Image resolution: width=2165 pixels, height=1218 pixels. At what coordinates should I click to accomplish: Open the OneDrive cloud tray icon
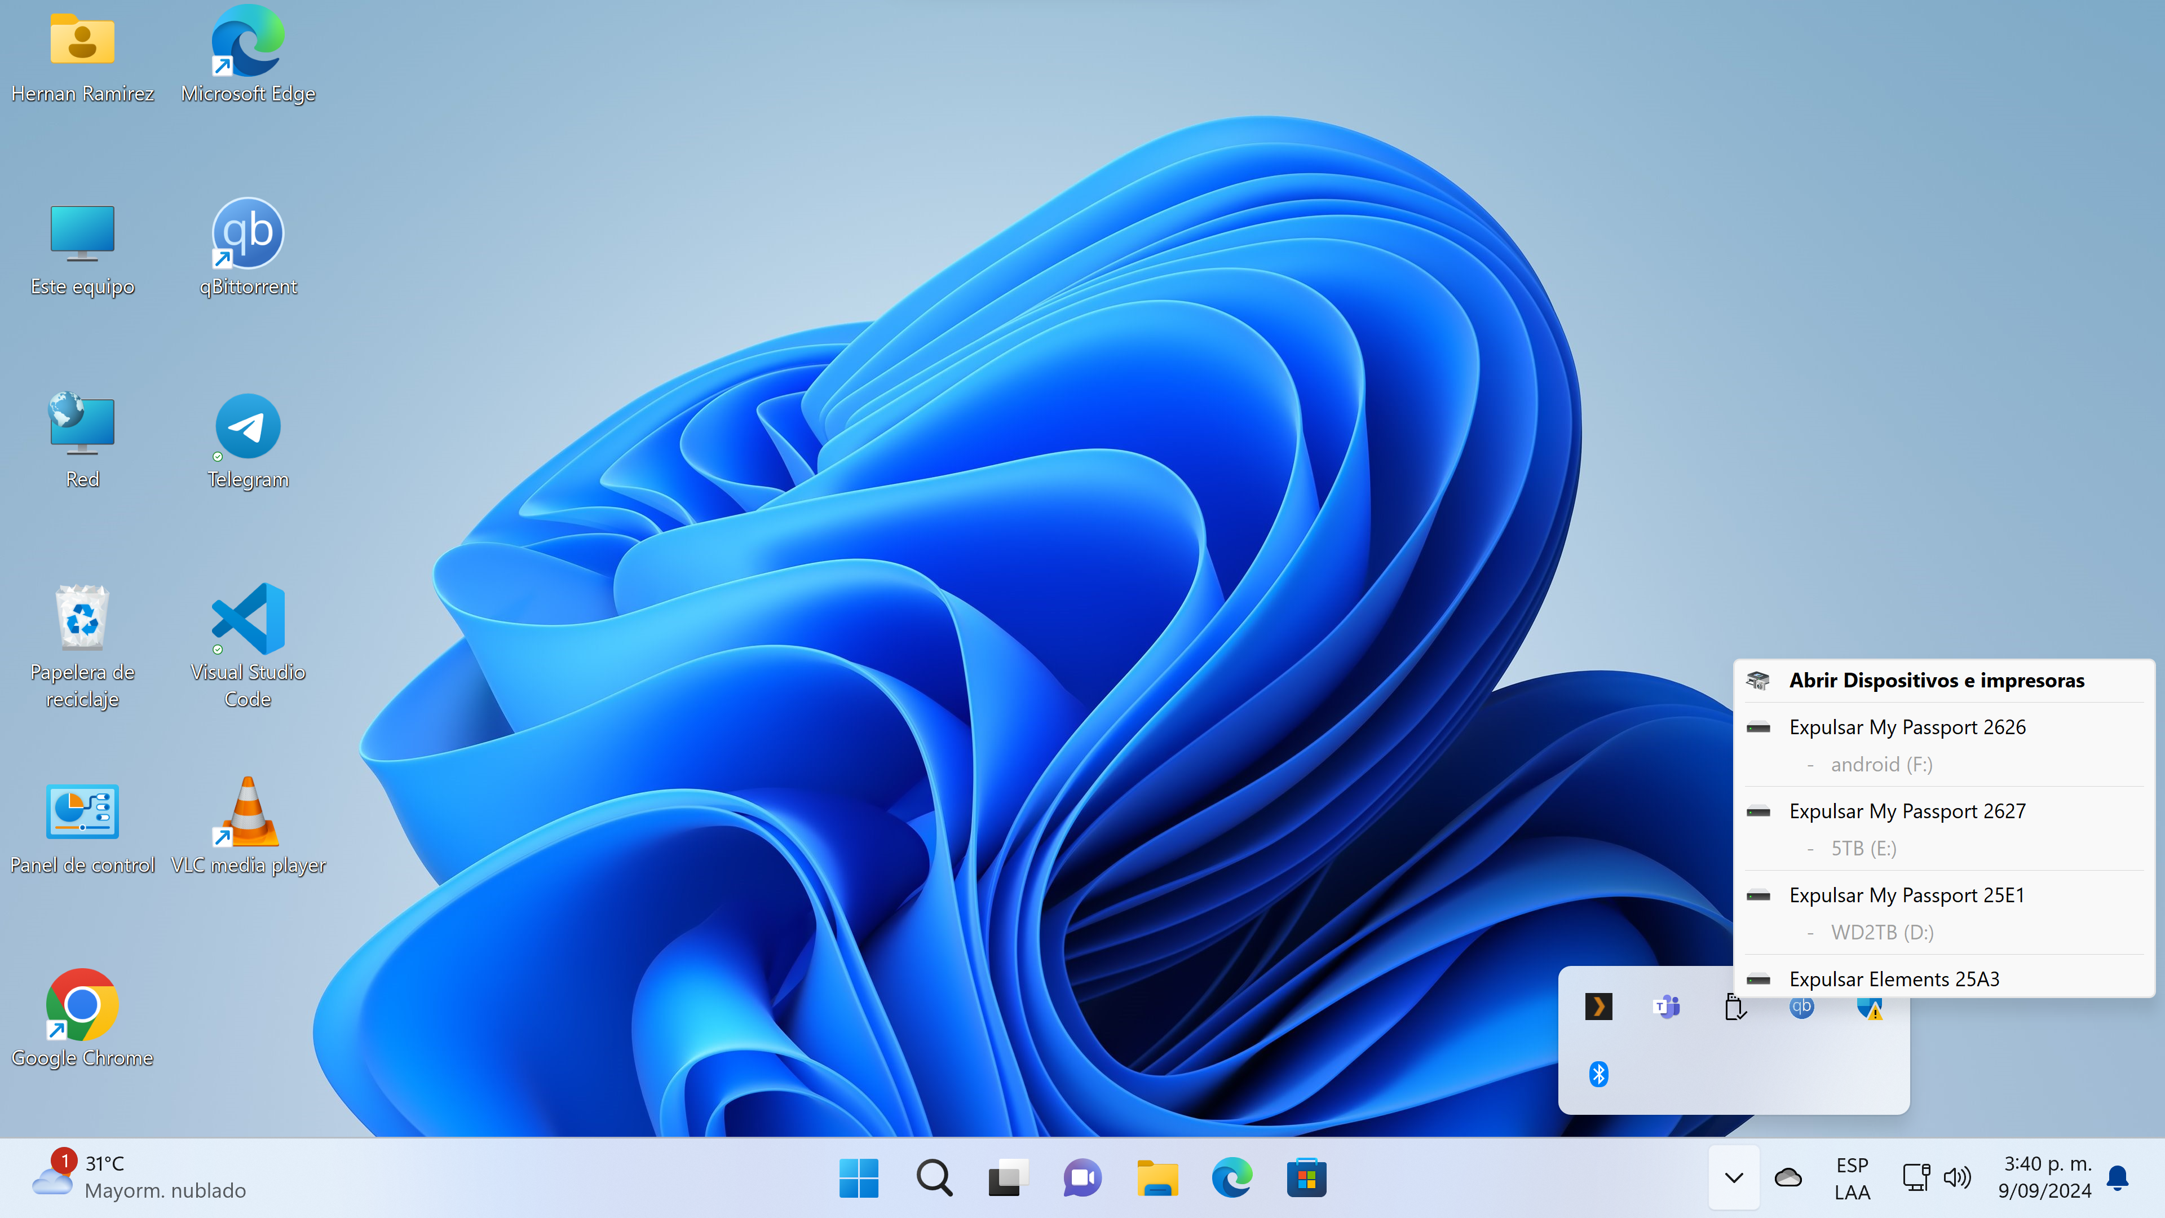1788,1177
